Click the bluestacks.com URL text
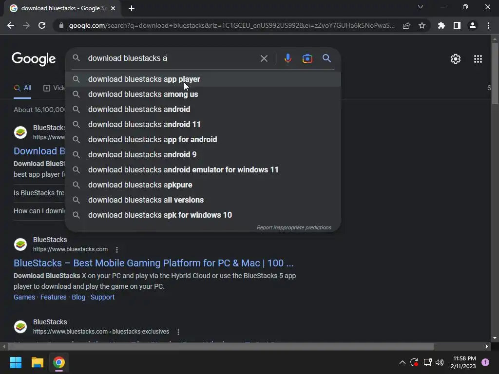 pos(70,250)
